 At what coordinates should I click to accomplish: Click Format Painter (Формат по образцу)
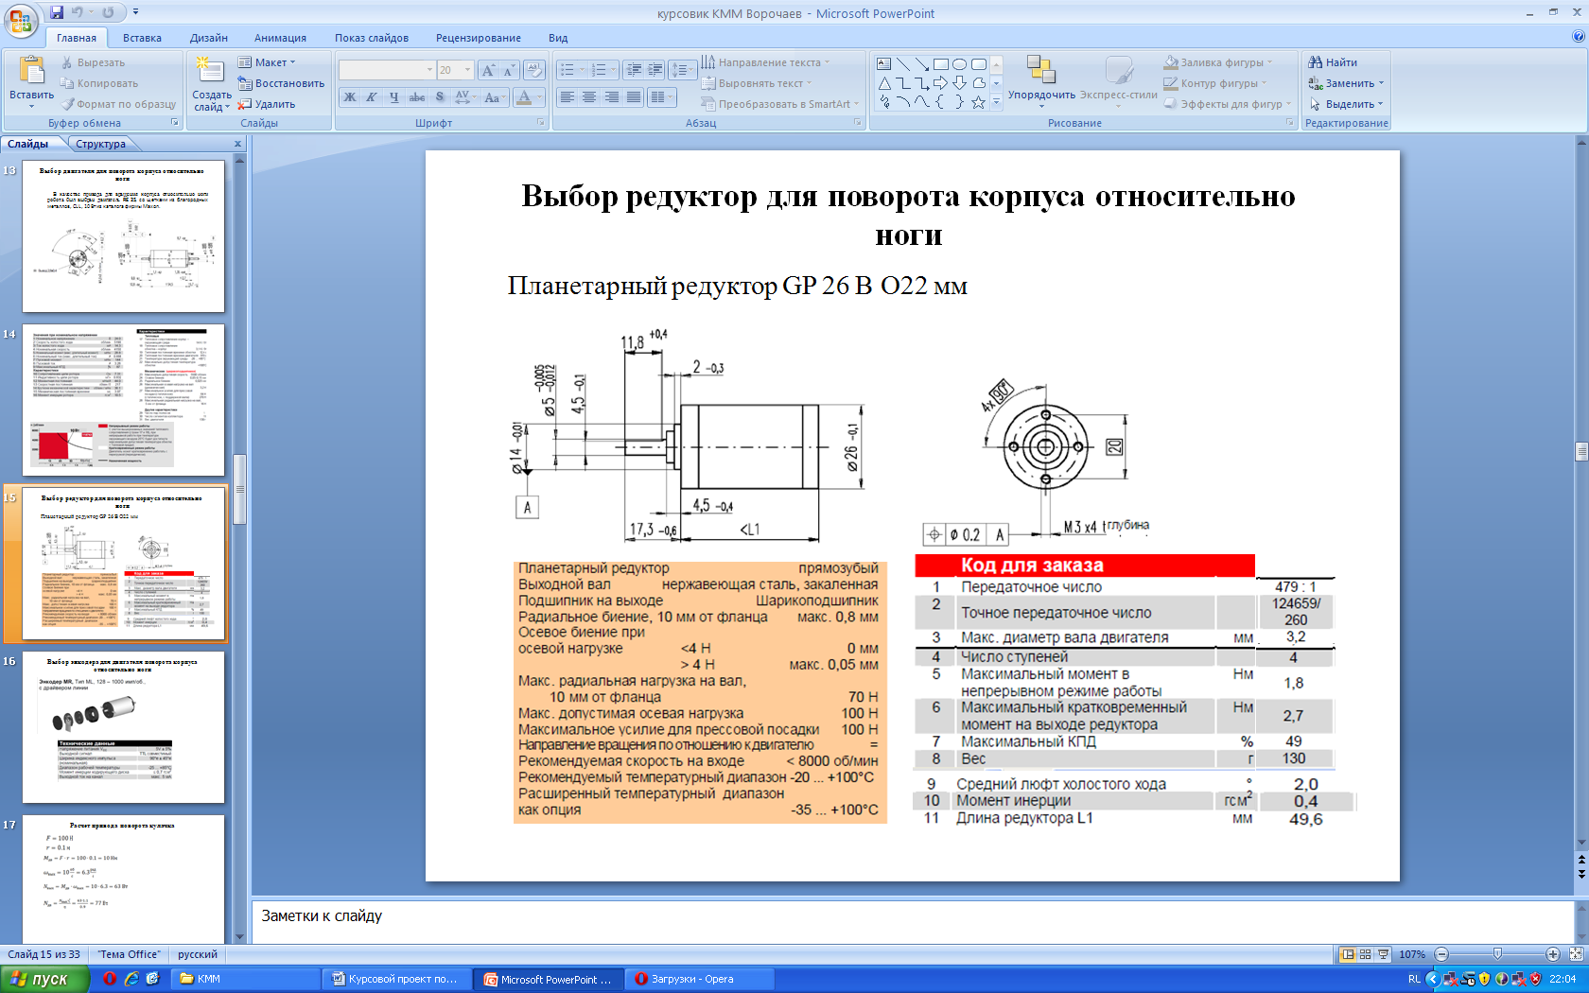(x=118, y=104)
